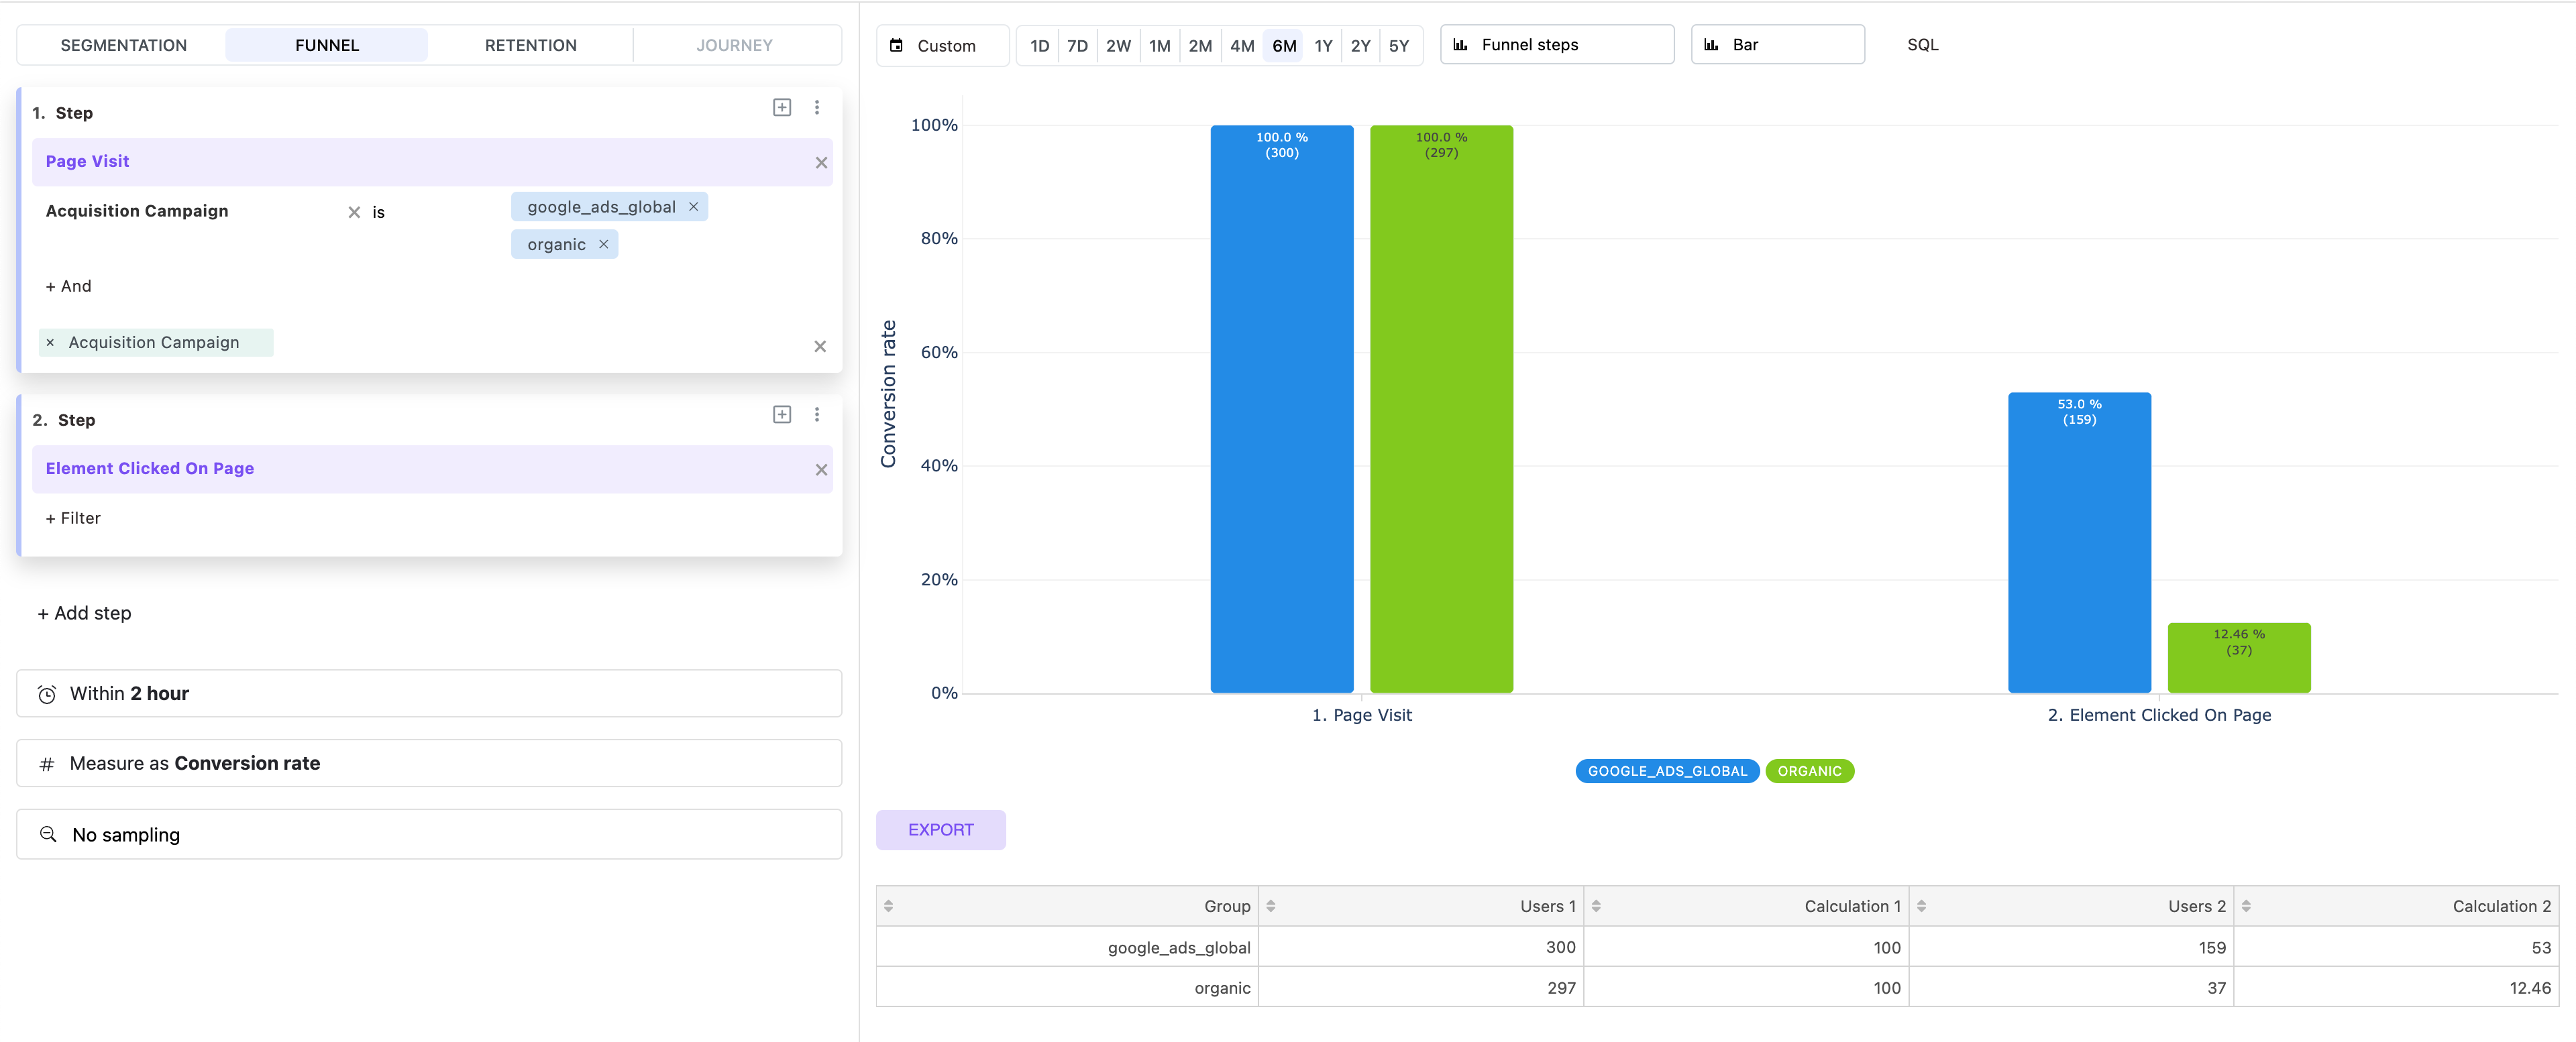Open the Bar chart type dropdown
Image resolution: width=2576 pixels, height=1042 pixels.
tap(1776, 45)
